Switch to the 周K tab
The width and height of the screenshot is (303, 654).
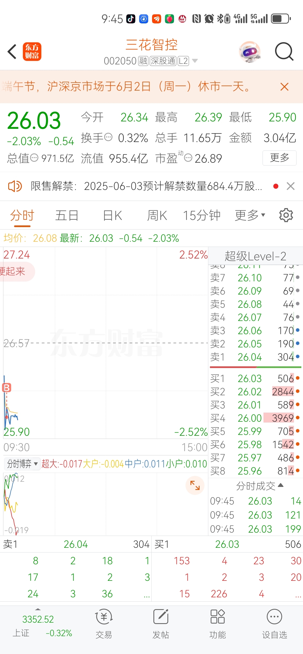[x=157, y=216]
